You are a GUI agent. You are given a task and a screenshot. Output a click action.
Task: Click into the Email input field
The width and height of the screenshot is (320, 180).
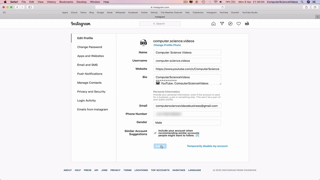coord(187,106)
